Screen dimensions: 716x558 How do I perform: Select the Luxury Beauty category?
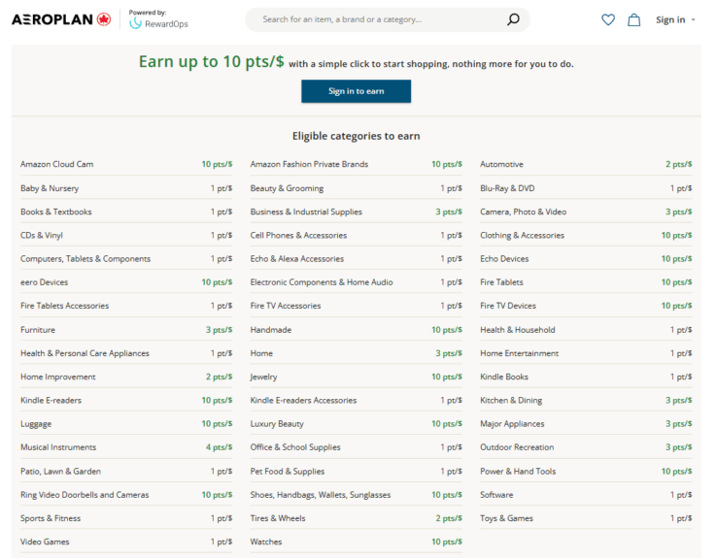(277, 424)
